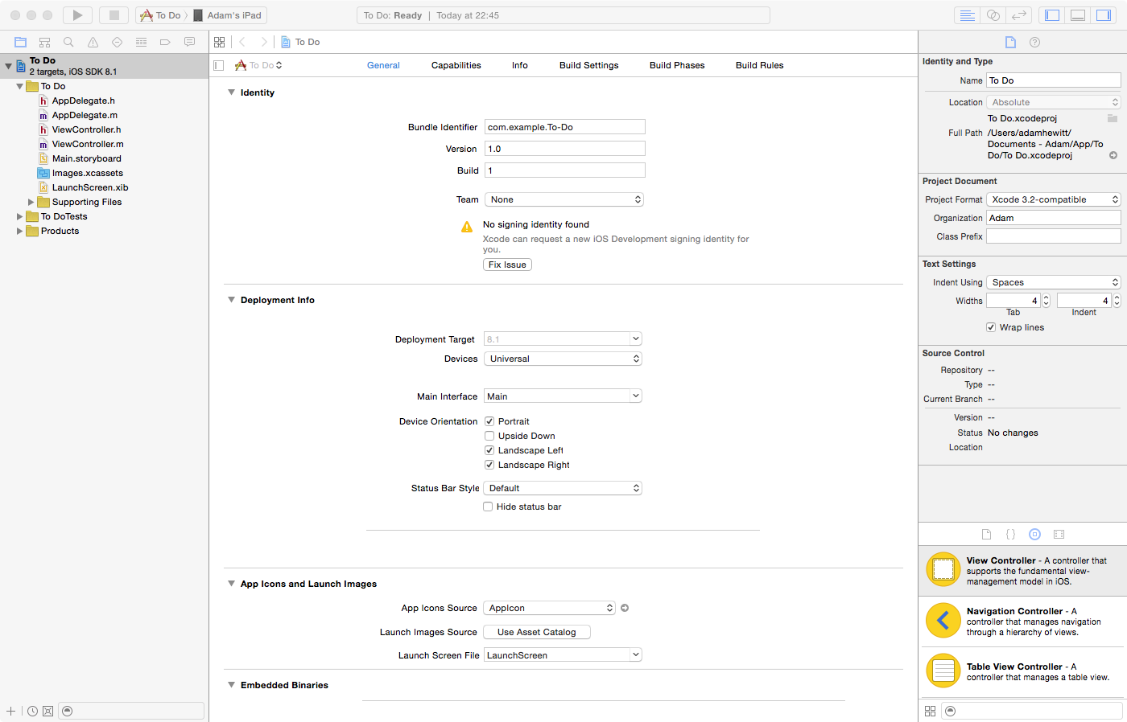Enable Upside Down orientation

pos(489,436)
